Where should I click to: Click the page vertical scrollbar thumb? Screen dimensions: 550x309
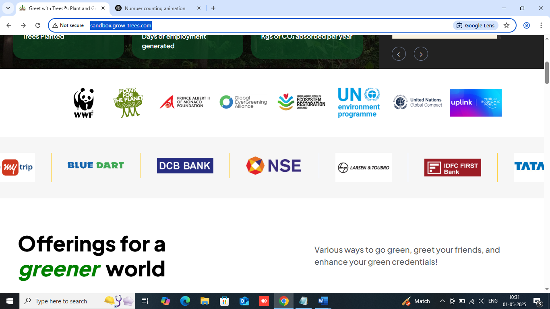(x=547, y=73)
